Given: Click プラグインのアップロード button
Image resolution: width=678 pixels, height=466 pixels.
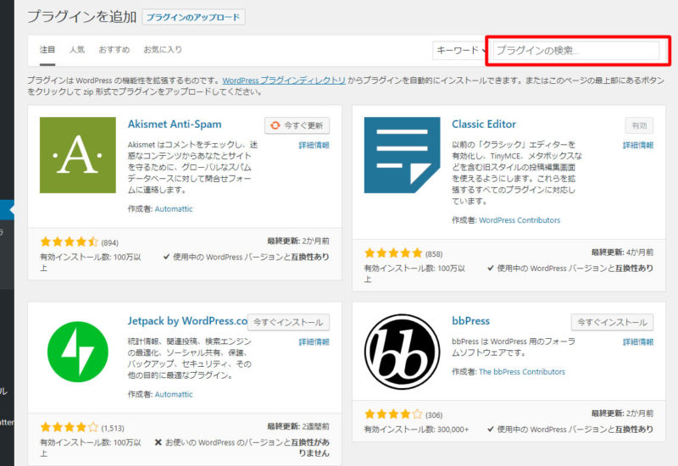Looking at the screenshot, I should (193, 17).
